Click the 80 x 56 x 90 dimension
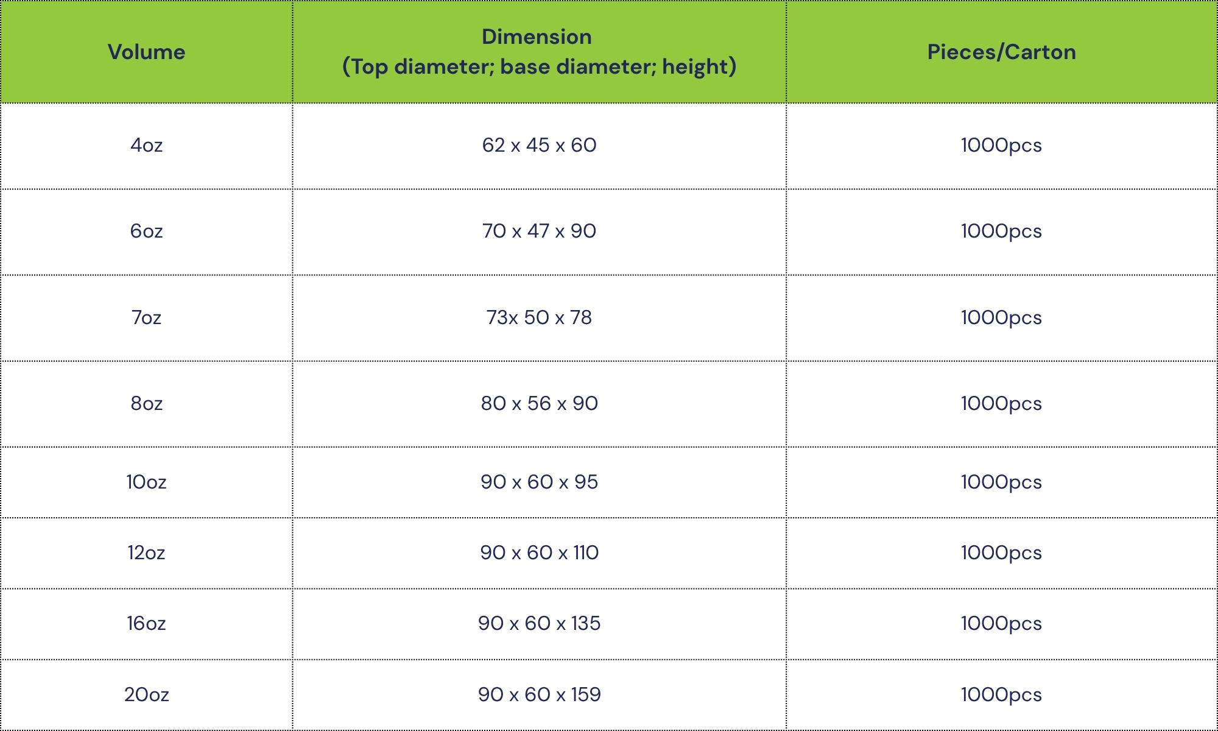Screen dimensions: 1218x731 click(539, 404)
